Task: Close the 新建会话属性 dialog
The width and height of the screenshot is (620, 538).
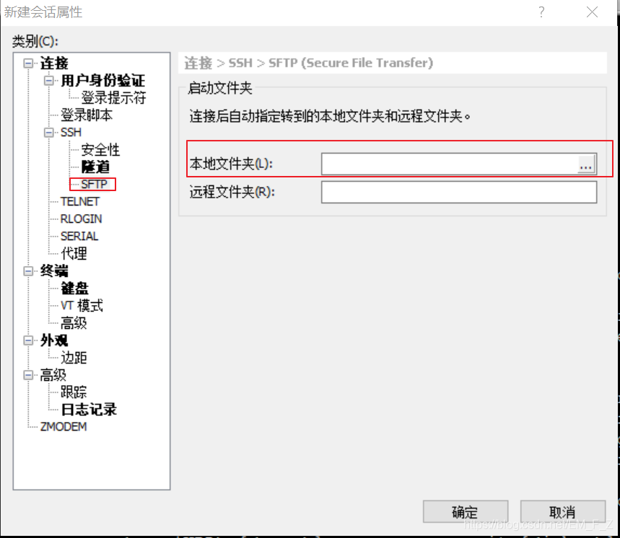Action: 592,12
